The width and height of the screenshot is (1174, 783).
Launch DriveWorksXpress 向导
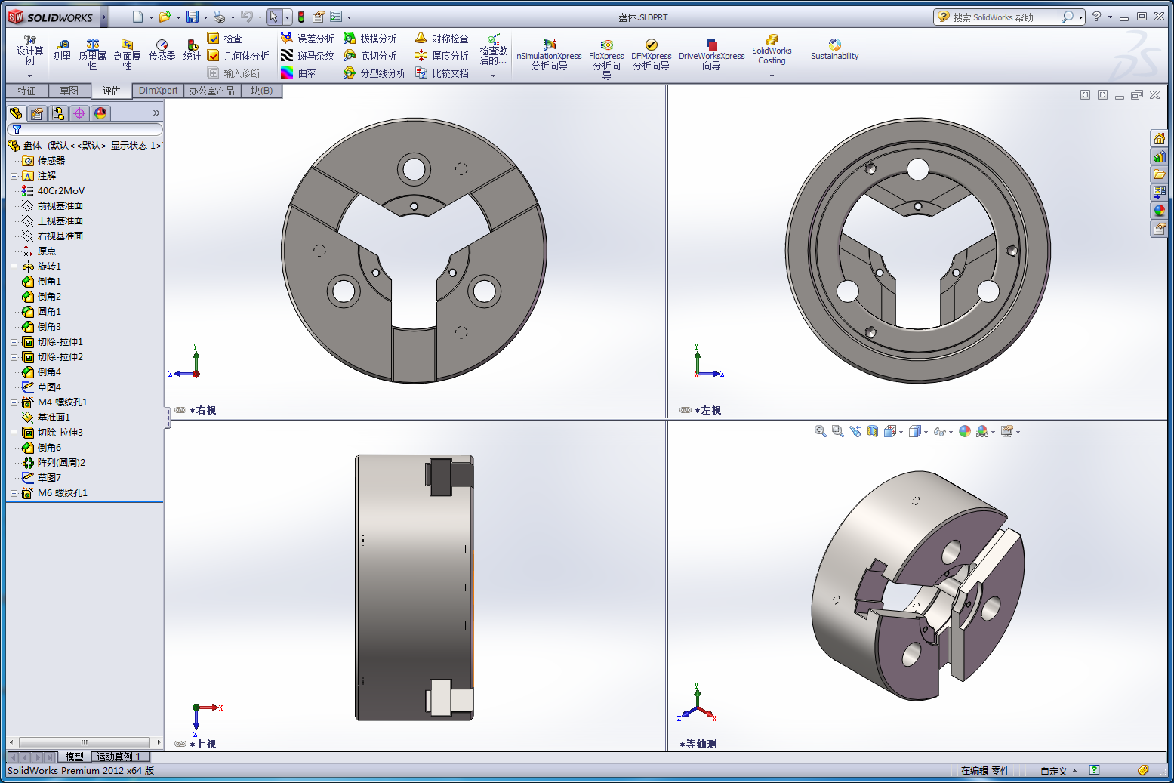pyautogui.click(x=712, y=55)
